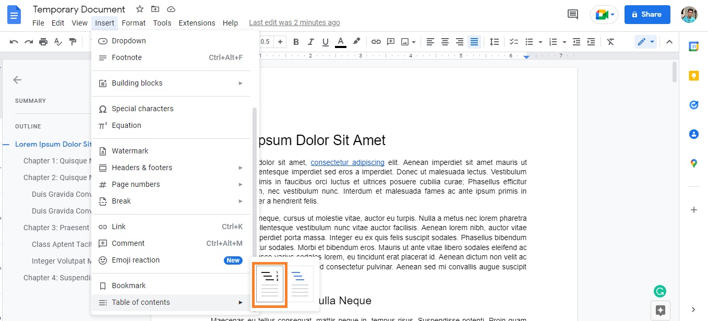Screen dimensions: 708x321
Task: Click the Grammarly icon
Action: [x=660, y=291]
